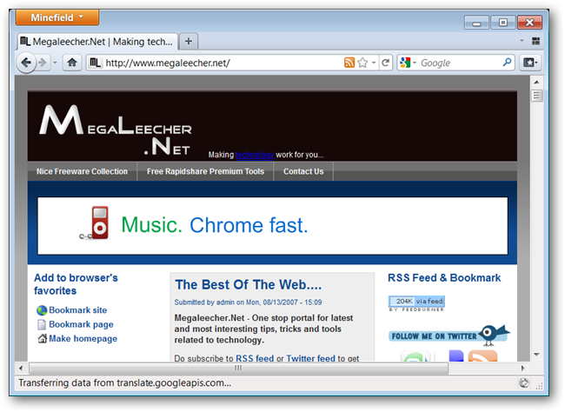Click the Music Chrome fast banner ad
Viewport: 565px width, 412px height.
pyautogui.click(x=272, y=226)
